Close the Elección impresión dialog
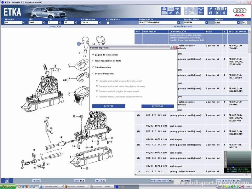Screen dimensions: 252x189 coord(175,48)
